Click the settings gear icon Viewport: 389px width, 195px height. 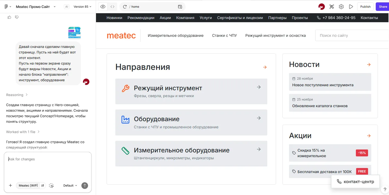341,6
